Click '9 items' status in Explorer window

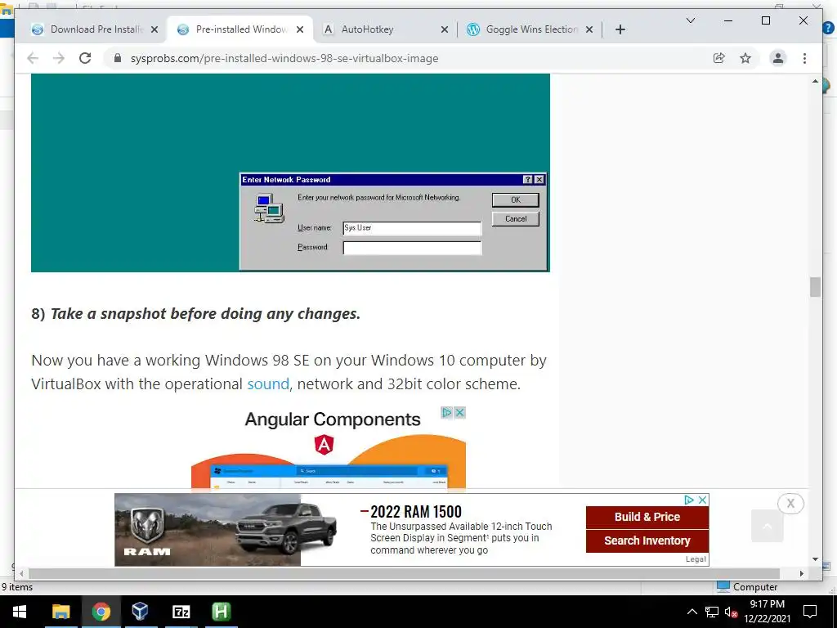click(17, 587)
